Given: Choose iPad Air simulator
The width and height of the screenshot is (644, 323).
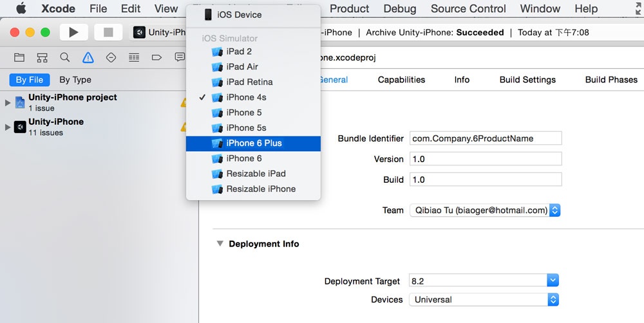Looking at the screenshot, I should pos(253,66).
